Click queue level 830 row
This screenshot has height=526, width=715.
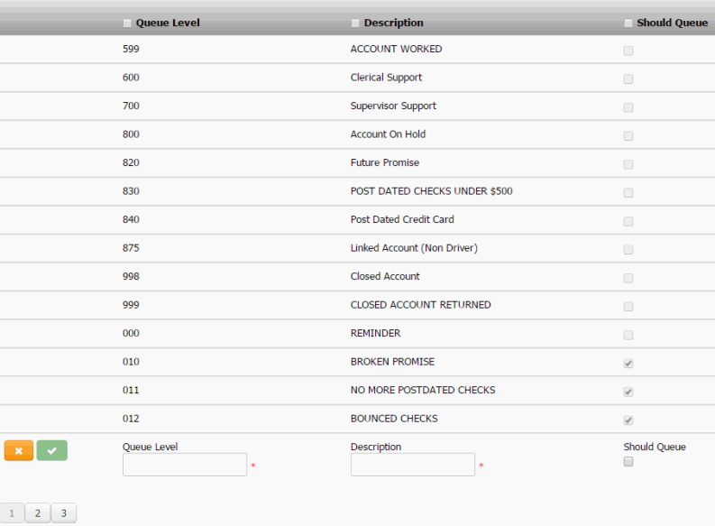click(x=131, y=191)
